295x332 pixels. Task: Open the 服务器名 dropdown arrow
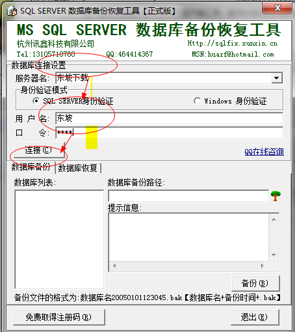point(277,78)
